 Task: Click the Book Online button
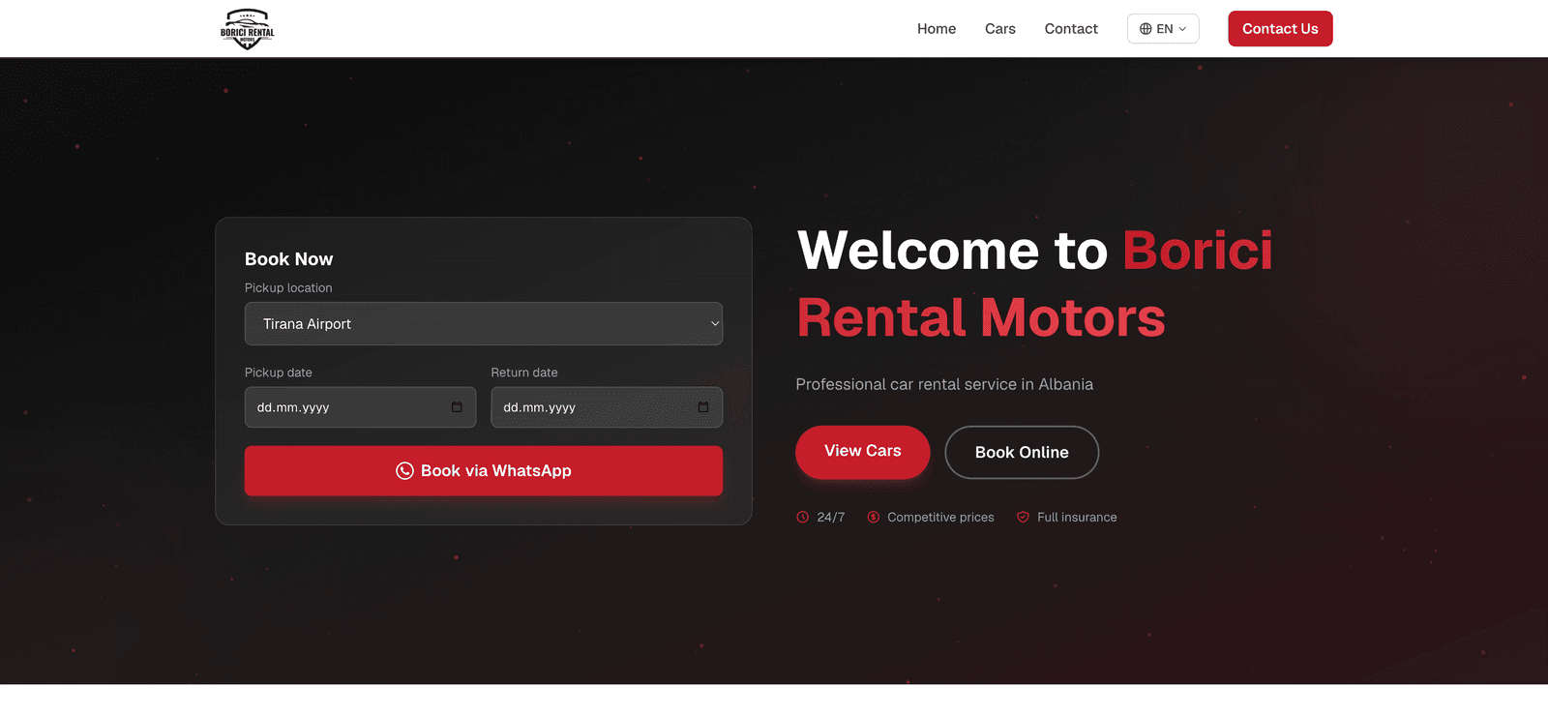pos(1022,453)
